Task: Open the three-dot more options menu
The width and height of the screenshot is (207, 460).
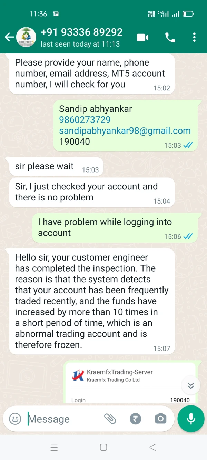Action: pyautogui.click(x=195, y=37)
